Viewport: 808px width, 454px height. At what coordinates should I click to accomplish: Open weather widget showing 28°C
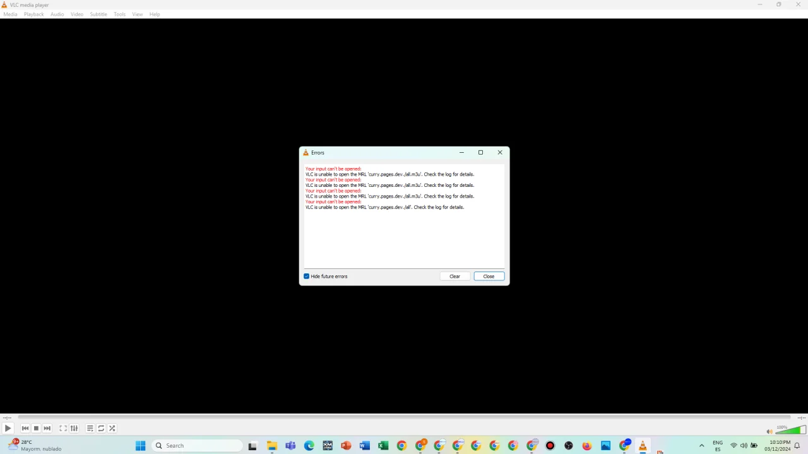click(x=35, y=446)
